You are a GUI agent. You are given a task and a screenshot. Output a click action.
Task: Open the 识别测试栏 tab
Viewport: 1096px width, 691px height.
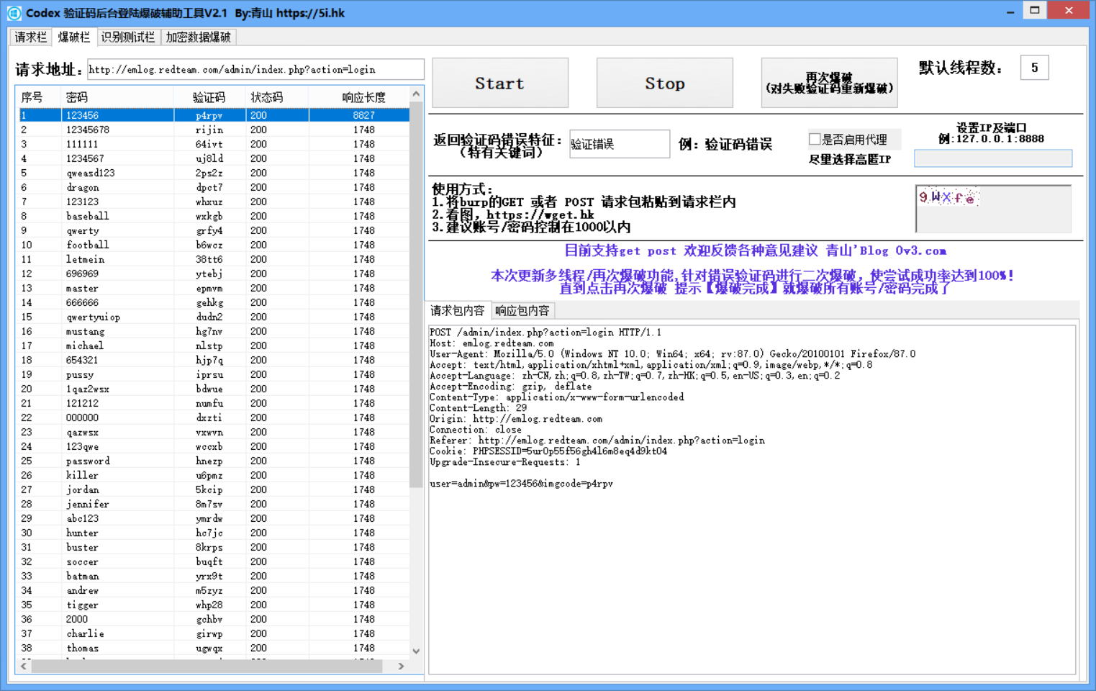[128, 37]
